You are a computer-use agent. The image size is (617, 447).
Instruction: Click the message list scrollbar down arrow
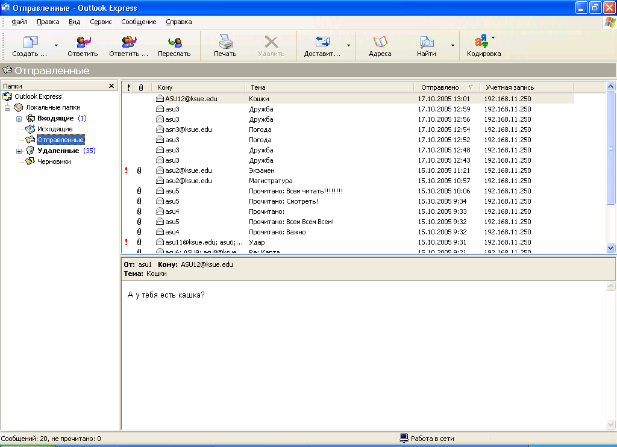(611, 248)
